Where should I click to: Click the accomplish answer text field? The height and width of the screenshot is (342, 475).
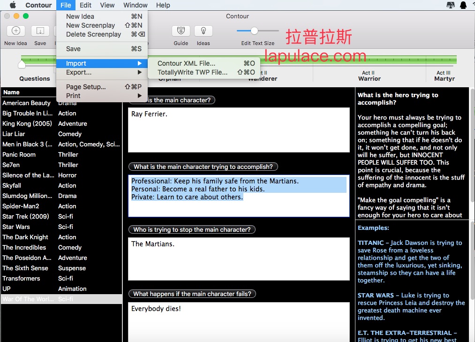coord(239,196)
